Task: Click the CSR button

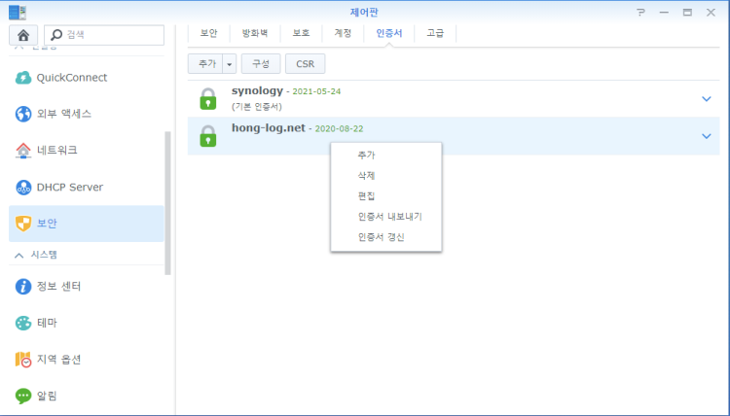Action: [305, 63]
